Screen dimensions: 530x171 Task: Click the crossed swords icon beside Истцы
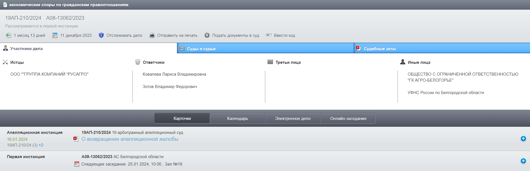[5, 62]
